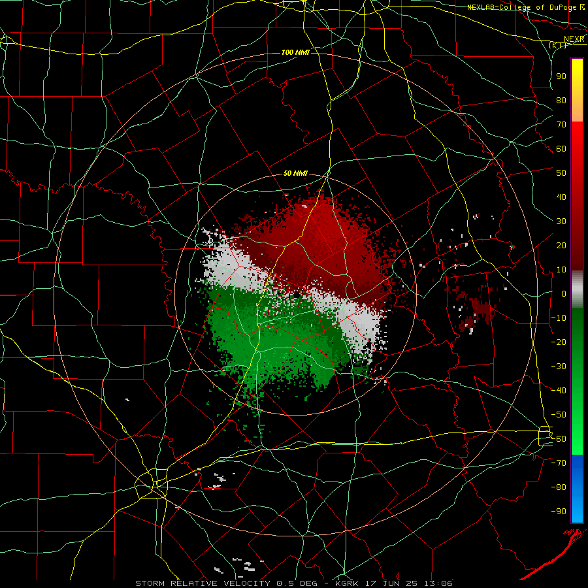Click the -60 tick label on the scale
The width and height of the screenshot is (588, 588).
pos(559,439)
